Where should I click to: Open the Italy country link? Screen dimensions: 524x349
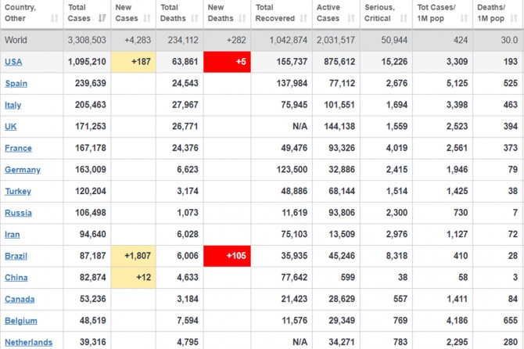[x=13, y=105]
